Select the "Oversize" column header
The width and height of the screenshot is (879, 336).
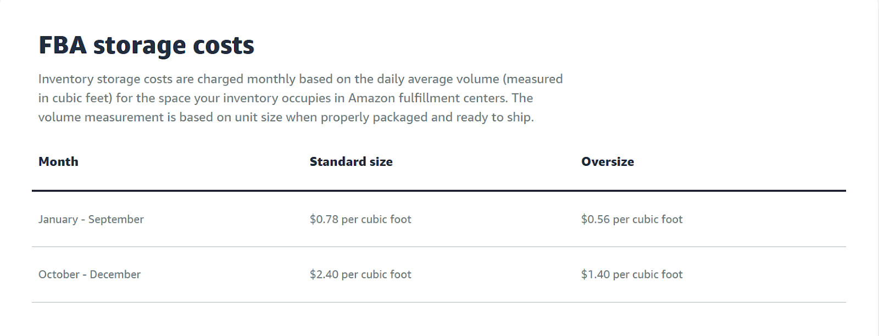tap(608, 162)
